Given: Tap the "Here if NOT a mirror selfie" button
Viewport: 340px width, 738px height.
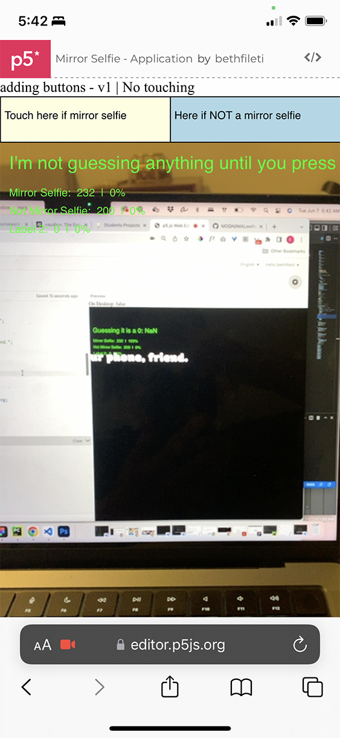Looking at the screenshot, I should point(255,119).
